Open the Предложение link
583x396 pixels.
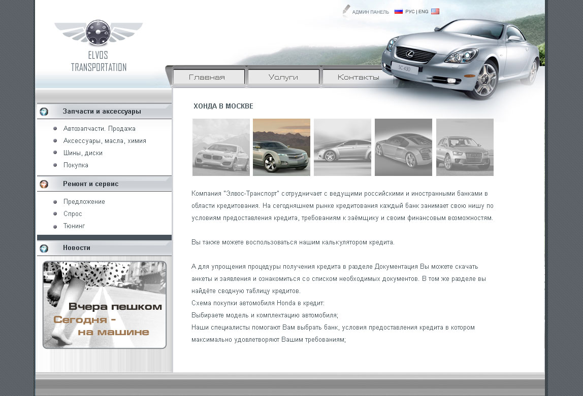84,201
